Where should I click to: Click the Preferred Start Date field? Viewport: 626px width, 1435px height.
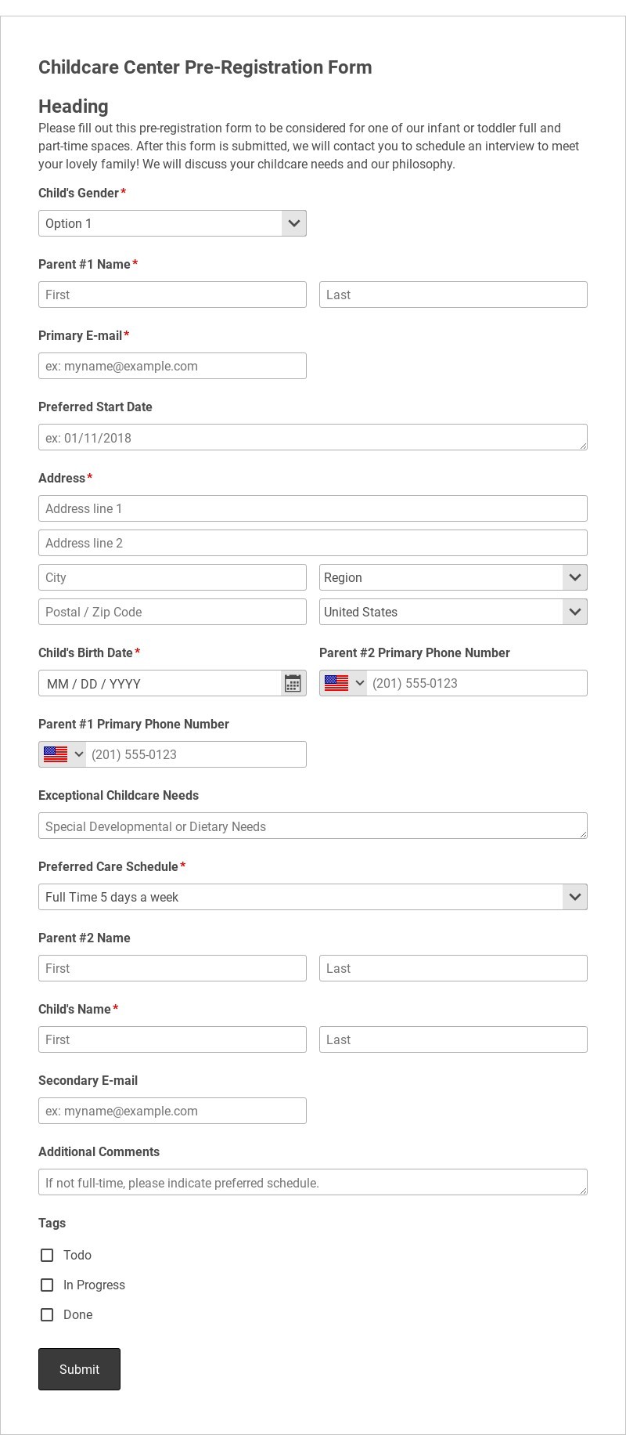313,437
